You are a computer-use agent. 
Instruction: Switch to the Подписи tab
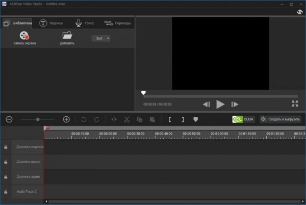click(51, 23)
